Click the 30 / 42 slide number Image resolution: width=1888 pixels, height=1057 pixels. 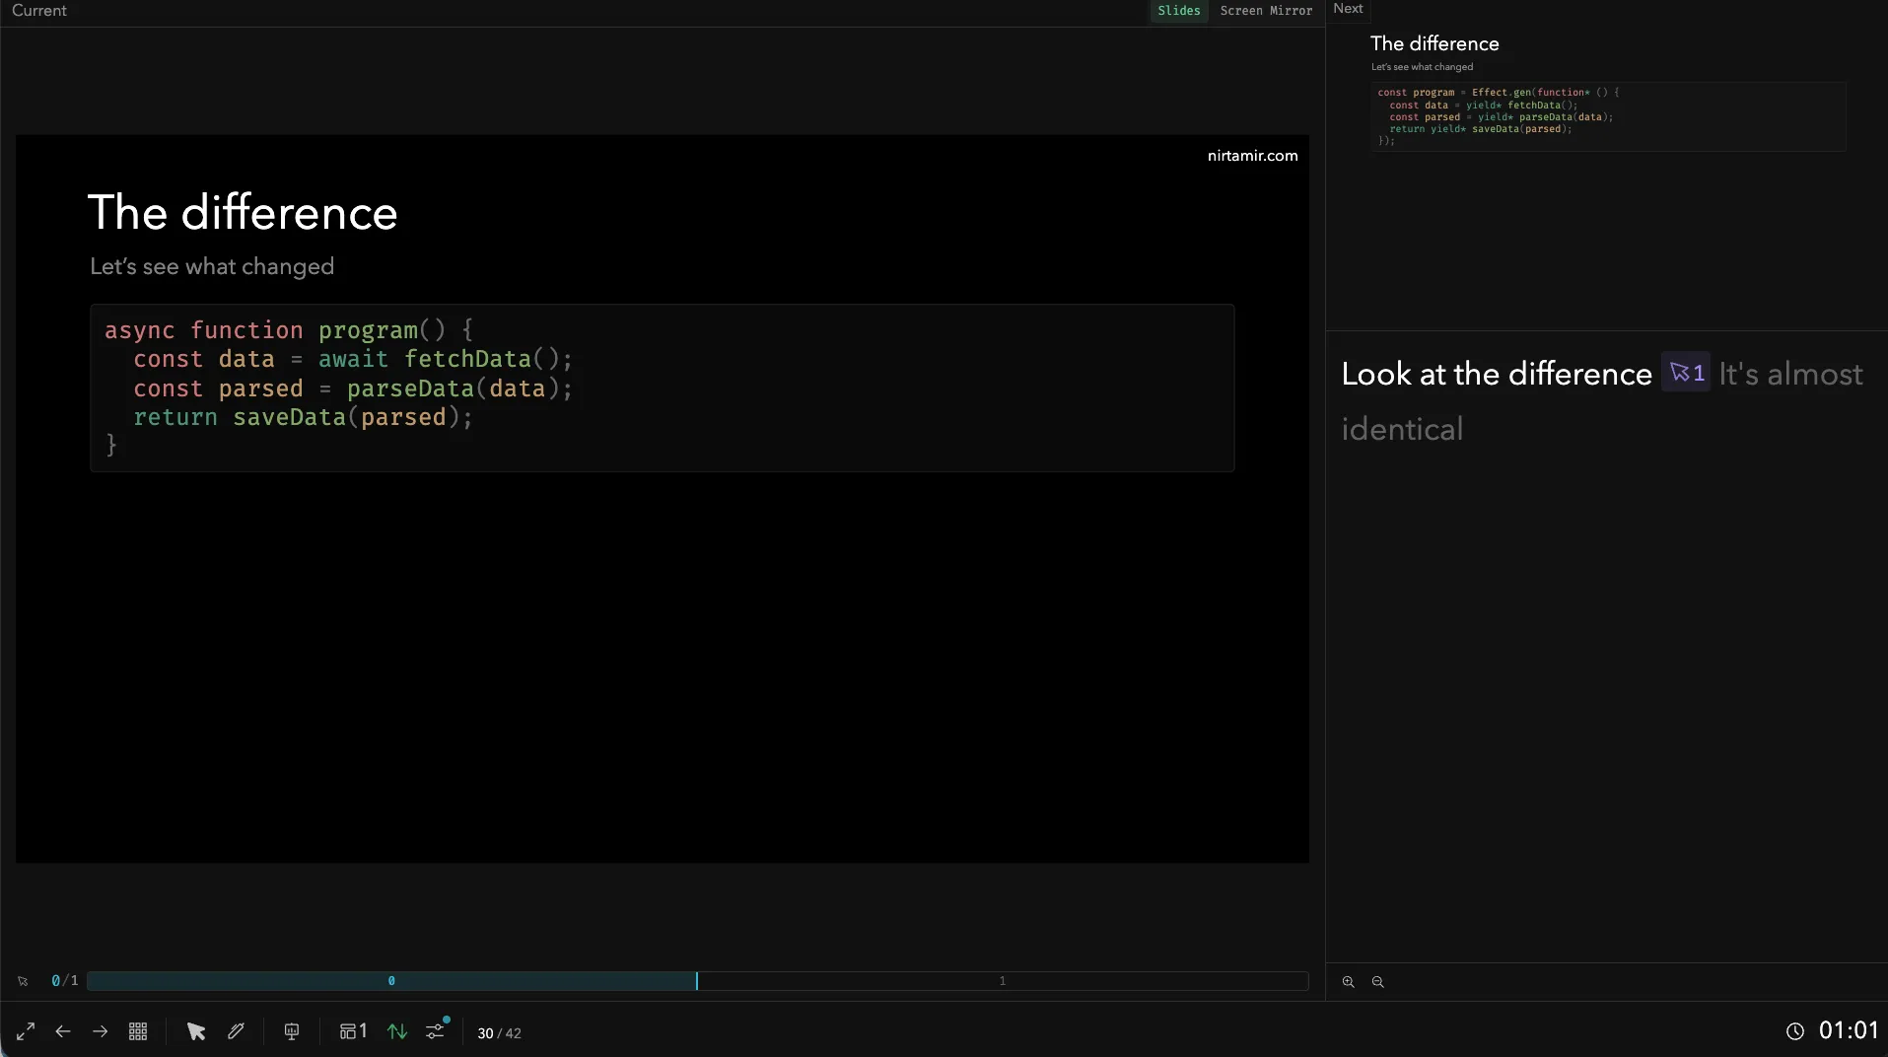click(499, 1033)
